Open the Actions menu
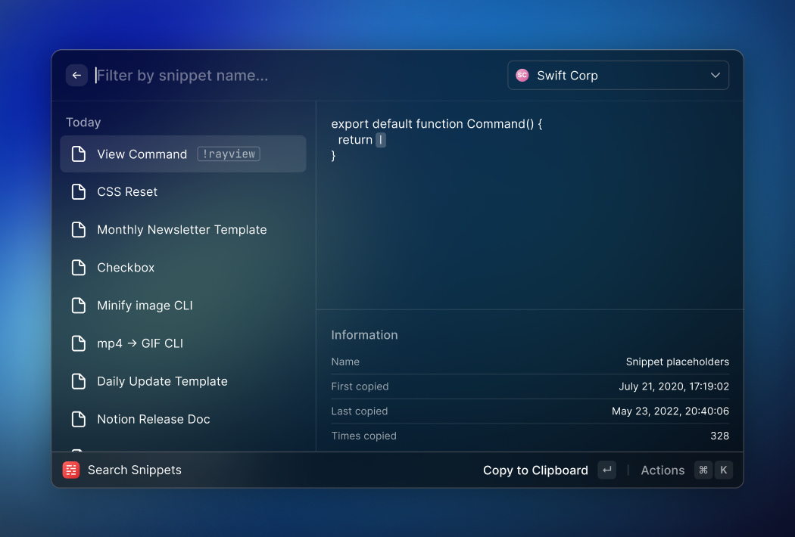 pyautogui.click(x=662, y=470)
